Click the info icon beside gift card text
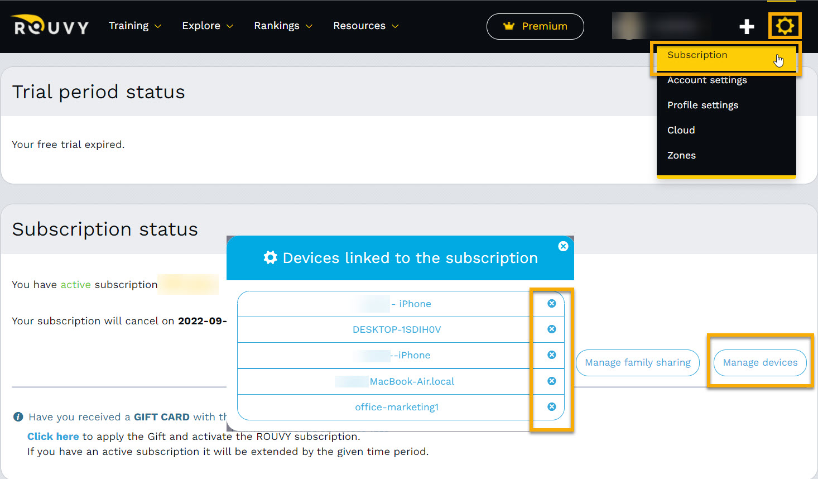 click(x=18, y=416)
